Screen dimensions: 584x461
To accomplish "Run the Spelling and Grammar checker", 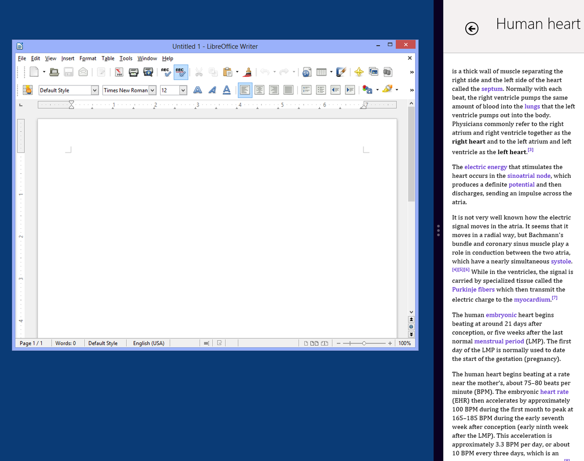I will click(x=165, y=72).
